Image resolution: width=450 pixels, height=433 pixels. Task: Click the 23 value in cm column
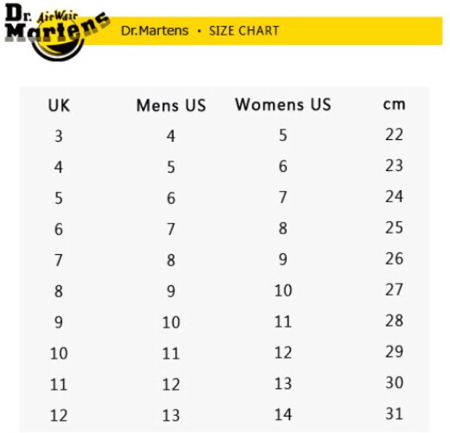click(394, 166)
